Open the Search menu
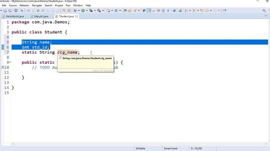Screen dimensions: 270x151 (x=49, y=5)
